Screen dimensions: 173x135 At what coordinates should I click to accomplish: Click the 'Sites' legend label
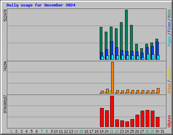169,88
